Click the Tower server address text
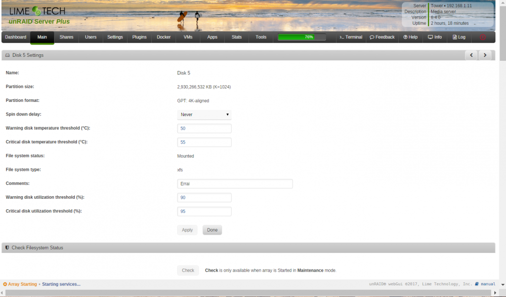The image size is (506, 297). click(x=451, y=6)
